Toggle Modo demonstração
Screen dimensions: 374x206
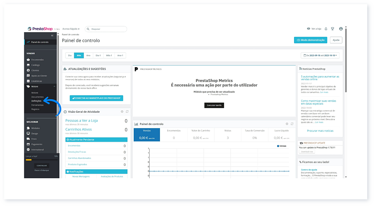[310, 40]
